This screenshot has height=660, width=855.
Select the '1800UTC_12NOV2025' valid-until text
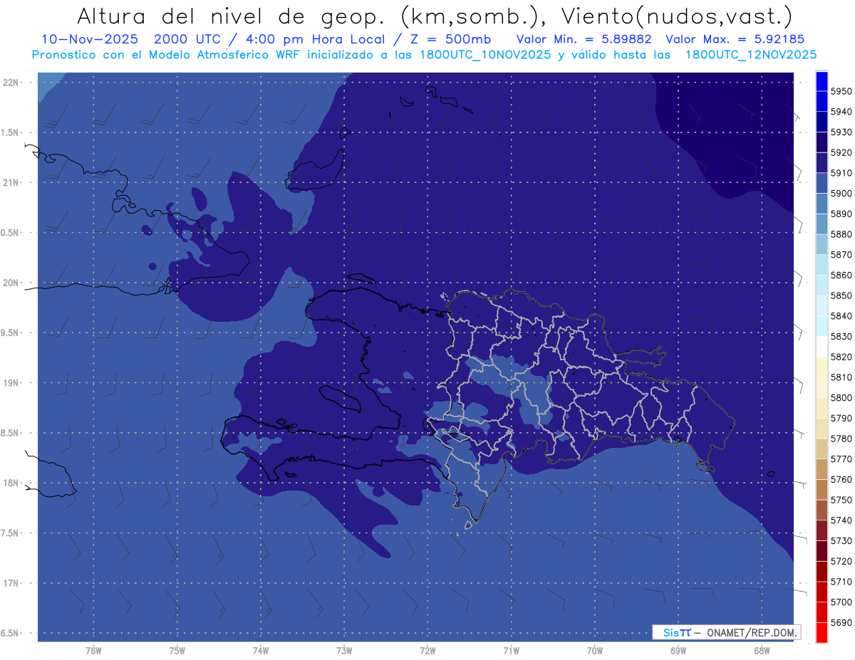coord(751,54)
